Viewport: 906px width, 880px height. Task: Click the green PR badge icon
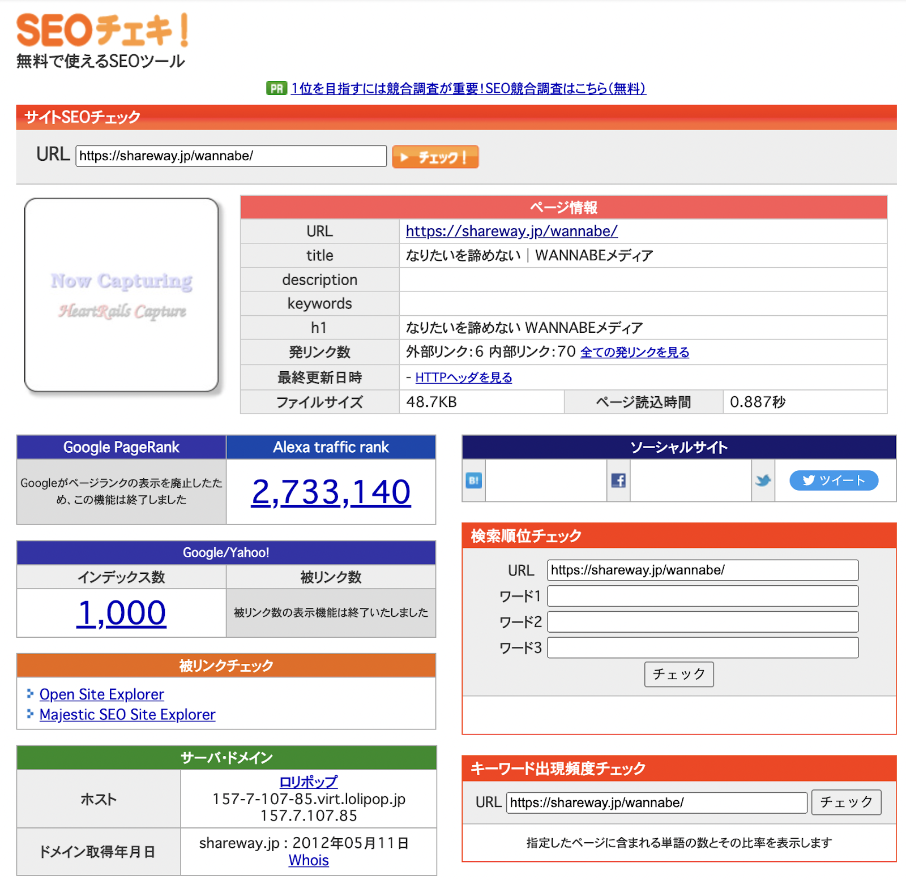(x=277, y=88)
